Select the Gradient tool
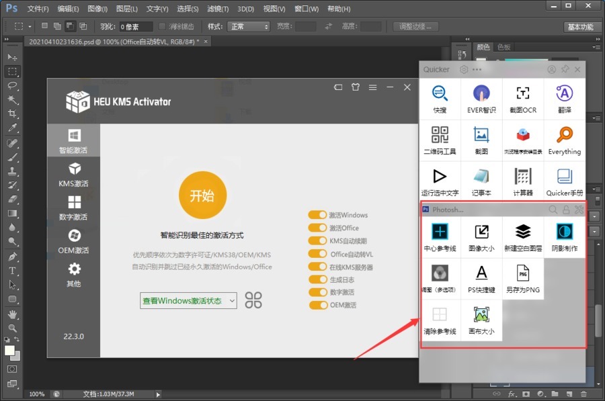The height and width of the screenshot is (401, 605). (x=12, y=214)
